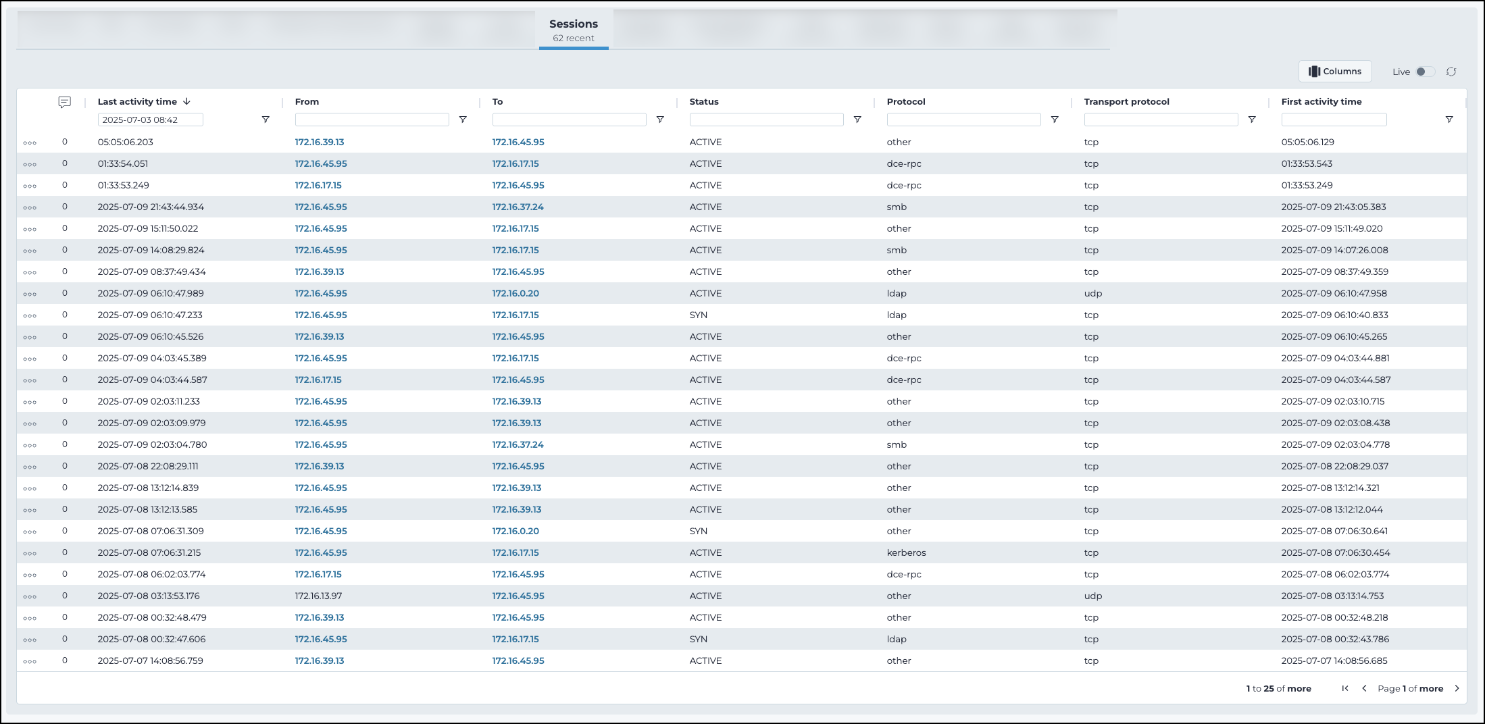1485x724 pixels.
Task: Sort by First activity time header
Action: [x=1322, y=102]
